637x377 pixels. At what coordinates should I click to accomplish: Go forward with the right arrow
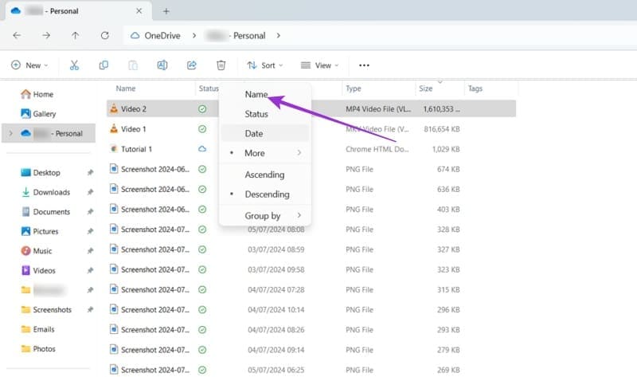(46, 35)
